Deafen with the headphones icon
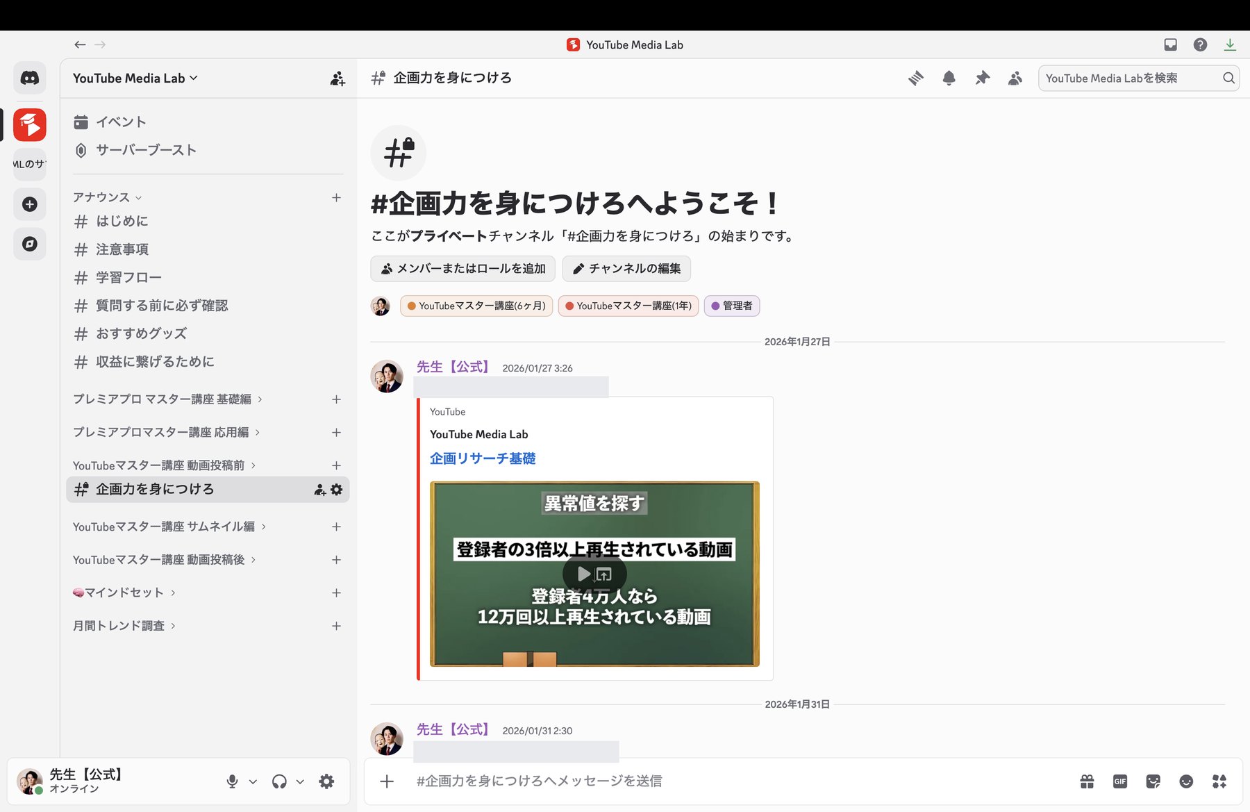1250x812 pixels. (x=279, y=781)
